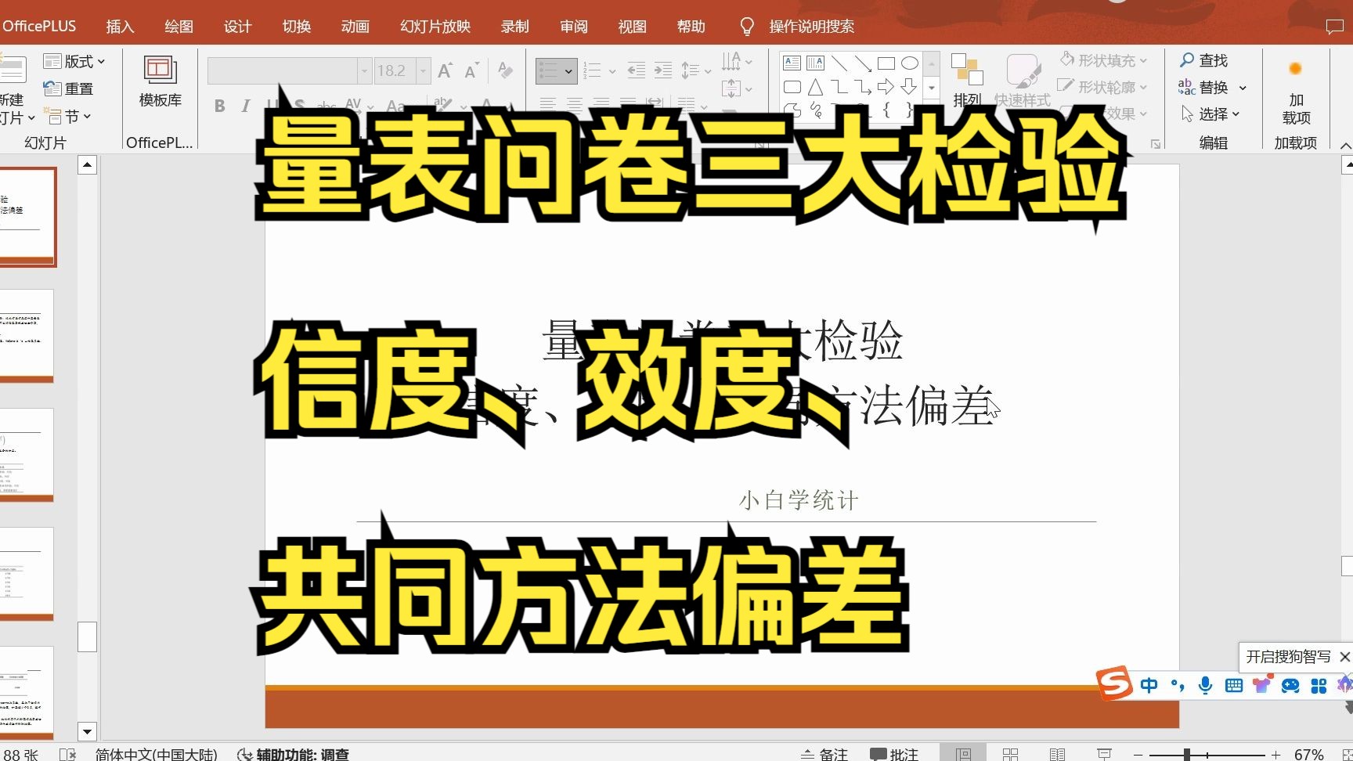Image resolution: width=1353 pixels, height=761 pixels.
Task: Click the 67% zoom level
Action: pos(1309,755)
